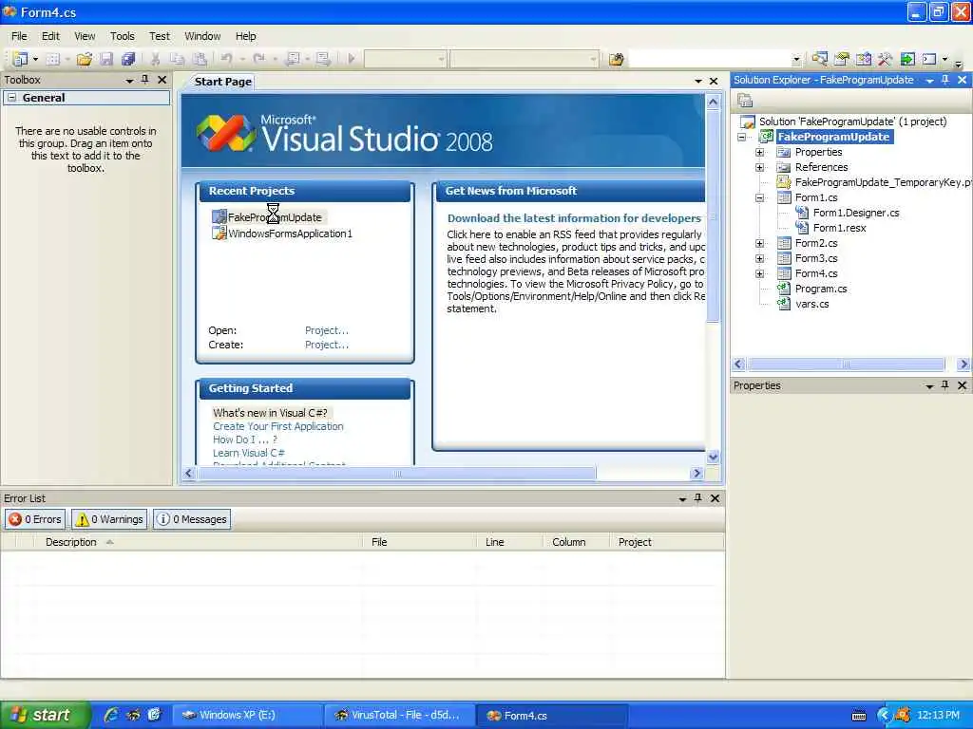
Task: Click the Paste clipboard icon
Action: (200, 59)
